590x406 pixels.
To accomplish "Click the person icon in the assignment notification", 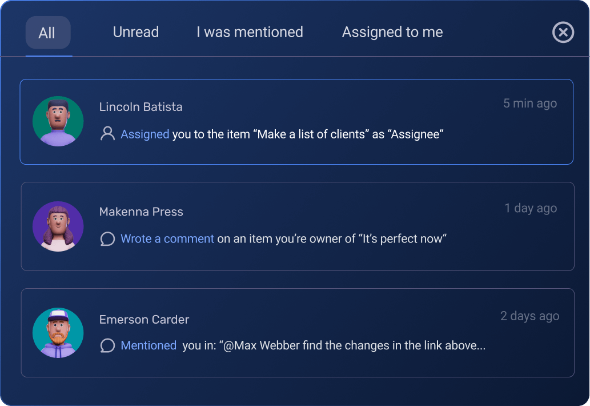I will 107,134.
